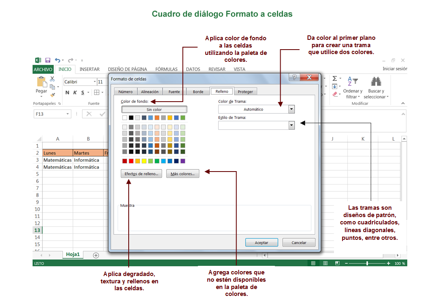The width and height of the screenshot is (448, 300).
Task: Apply borders using the borders icon
Action: (x=97, y=92)
